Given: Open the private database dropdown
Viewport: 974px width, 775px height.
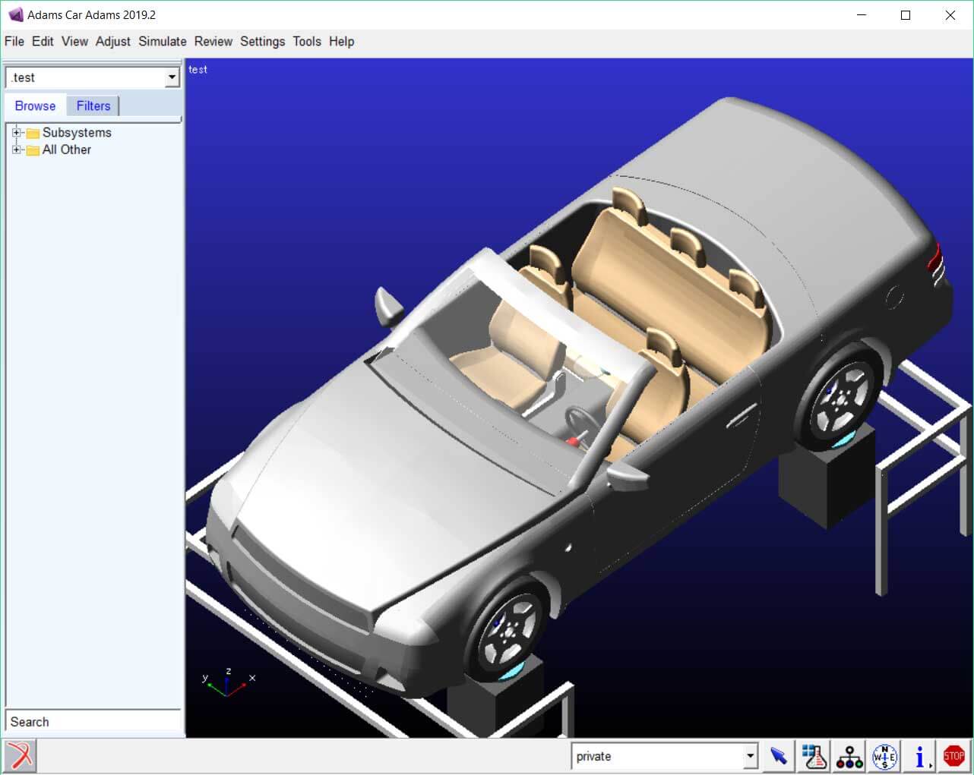Looking at the screenshot, I should 750,756.
